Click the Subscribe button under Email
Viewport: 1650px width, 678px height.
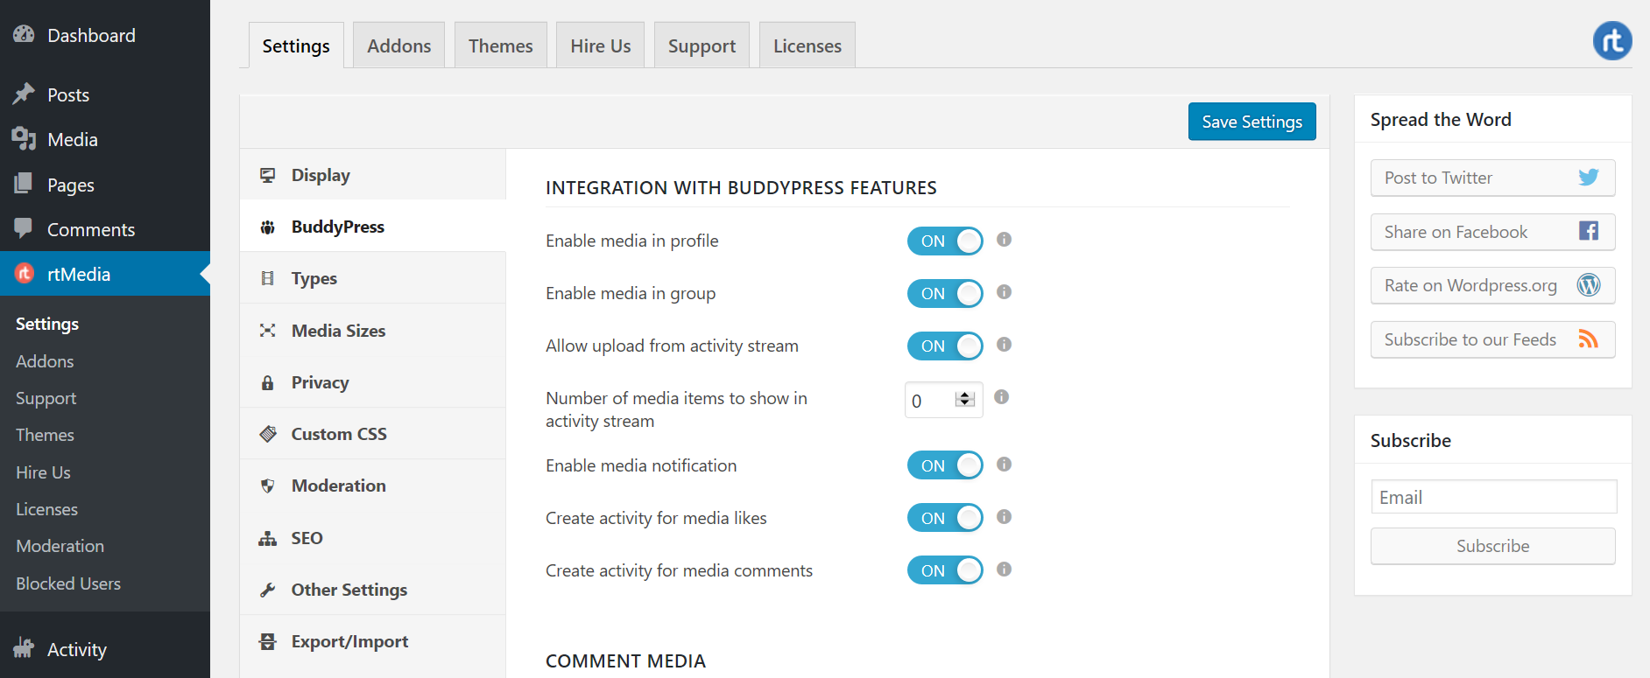(x=1492, y=546)
